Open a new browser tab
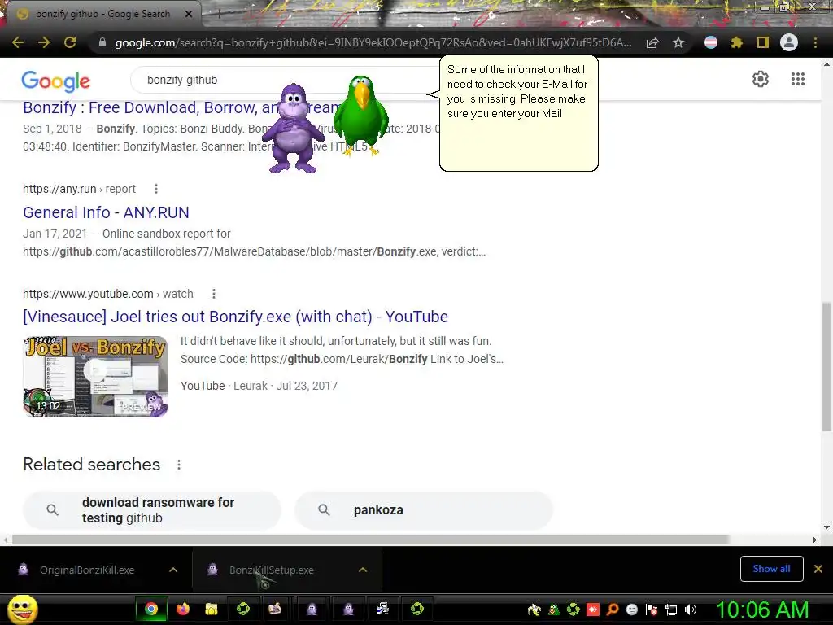 pos(219,14)
